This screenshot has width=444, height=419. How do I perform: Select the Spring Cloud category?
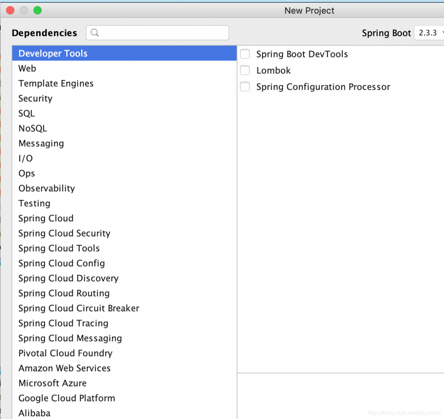pyautogui.click(x=125, y=218)
